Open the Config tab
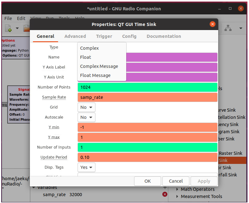 129,36
